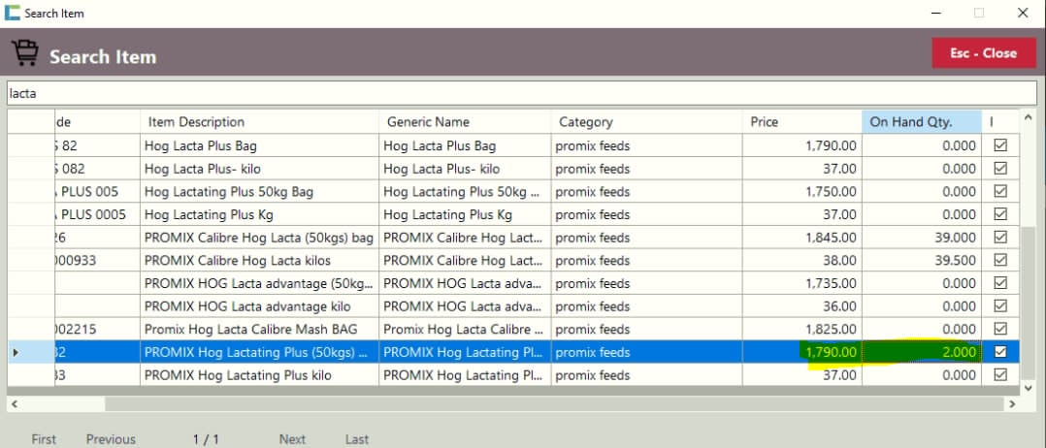Click the price cell 1,825.00
This screenshot has height=448, width=1046.
[801, 329]
